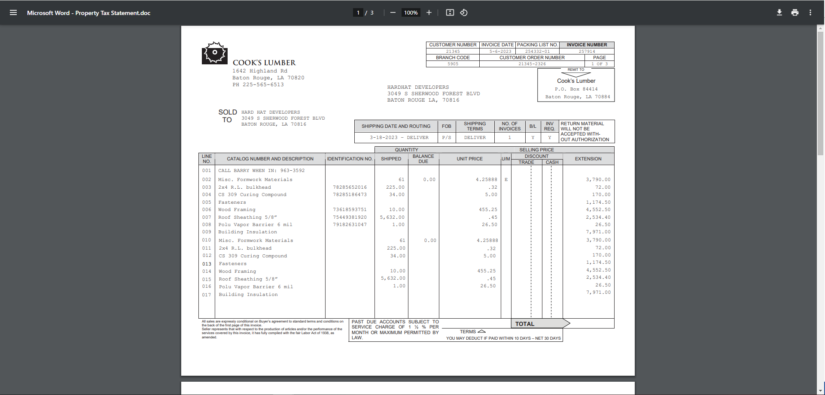
Task: Print the document
Action: click(795, 12)
